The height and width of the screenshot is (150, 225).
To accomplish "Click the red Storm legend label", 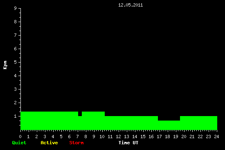I will (76, 143).
